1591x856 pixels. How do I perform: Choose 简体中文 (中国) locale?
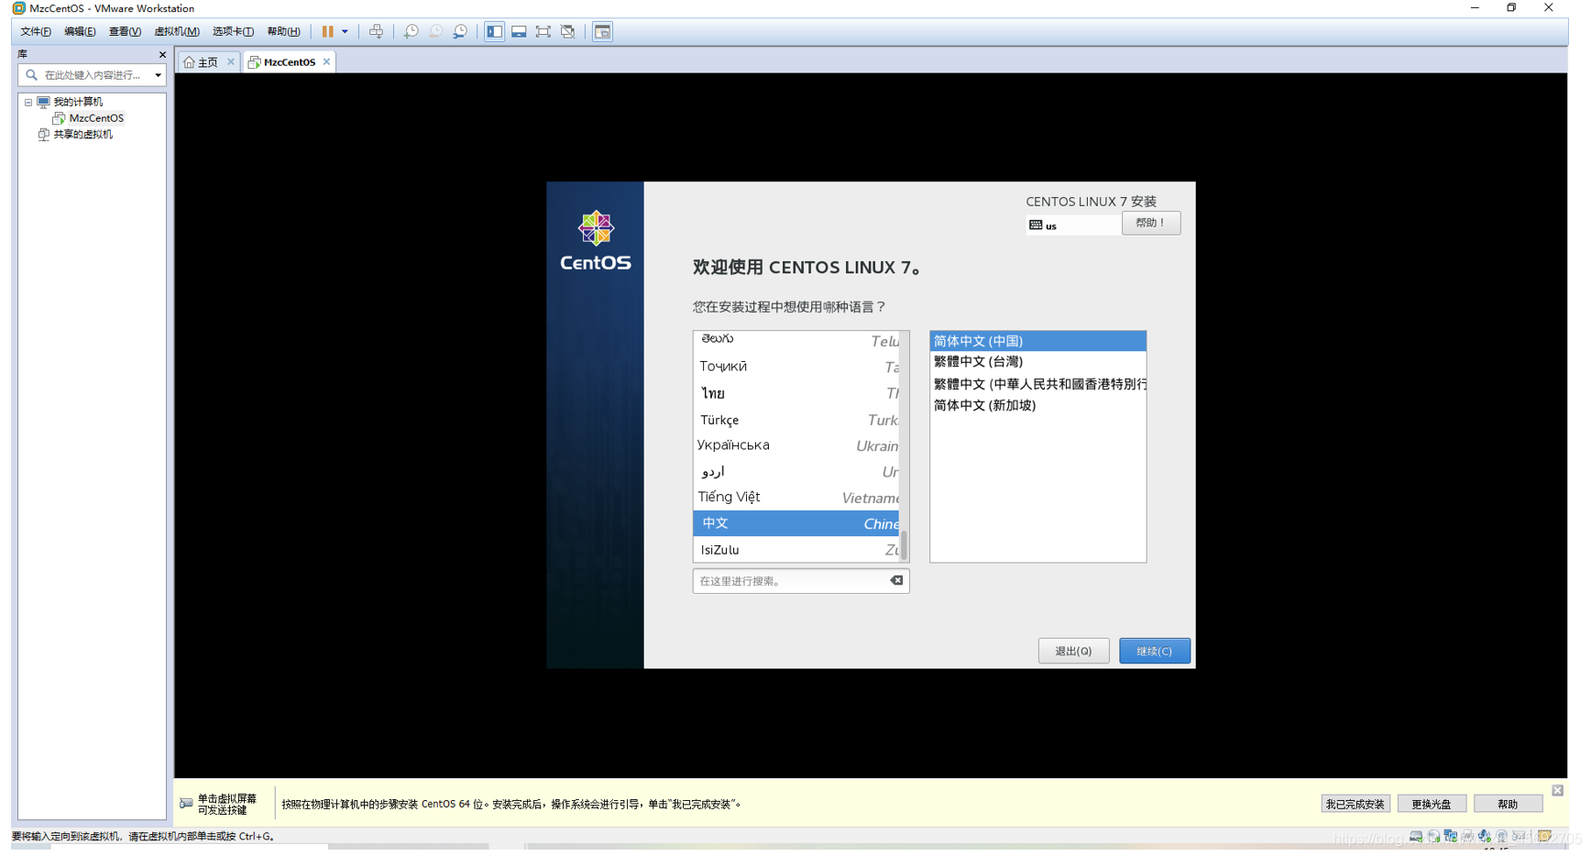point(1037,341)
